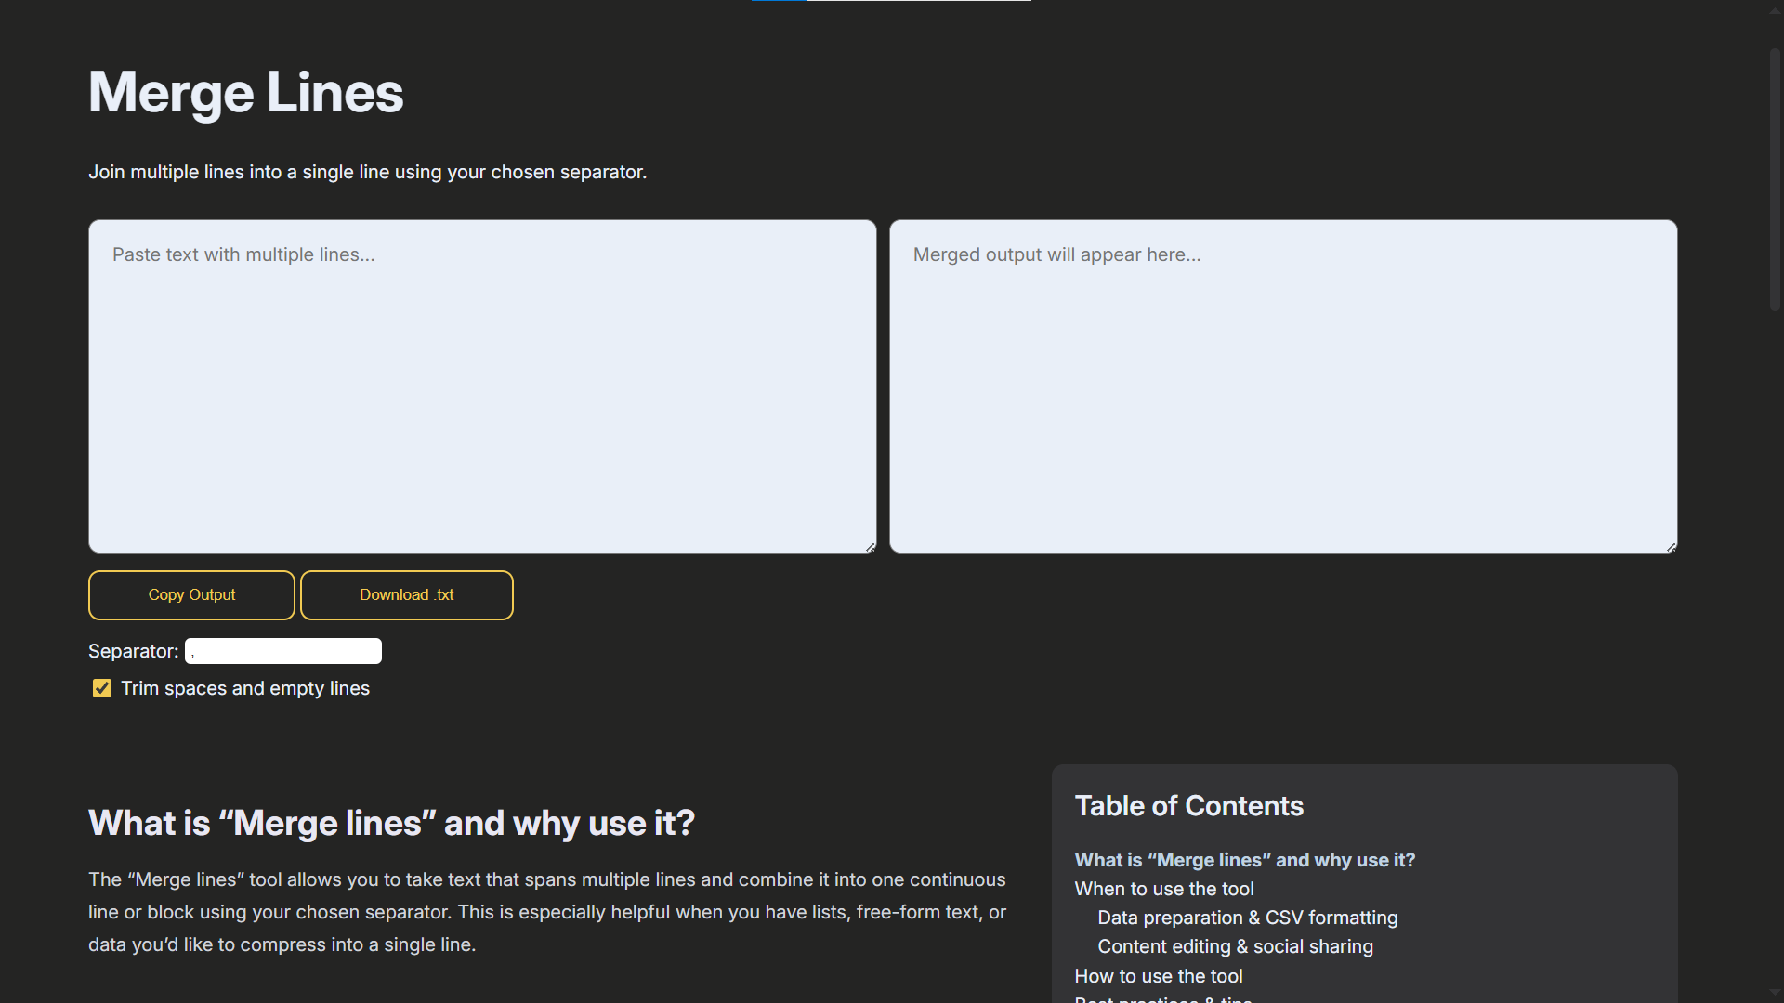1784x1003 pixels.
Task: Click "Best practices & tips" in Table of Contents
Action: pos(1162,998)
